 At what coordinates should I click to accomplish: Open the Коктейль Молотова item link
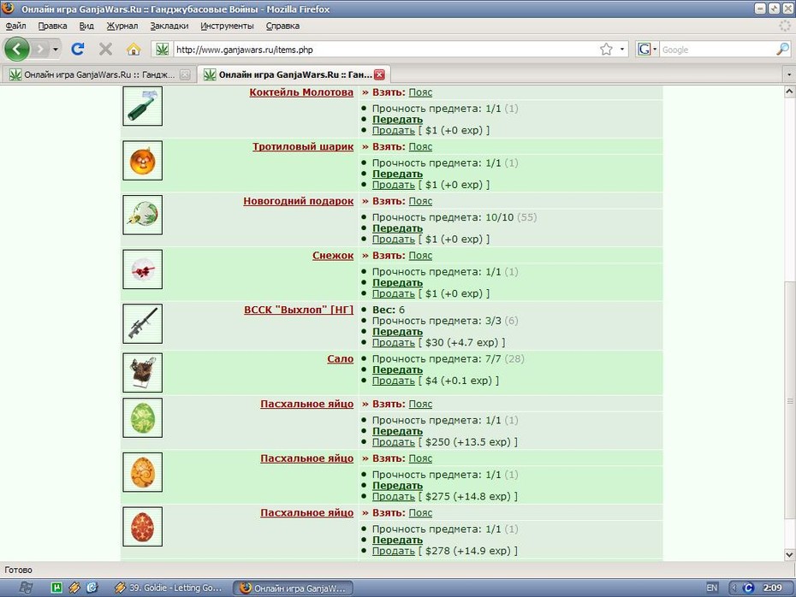301,92
